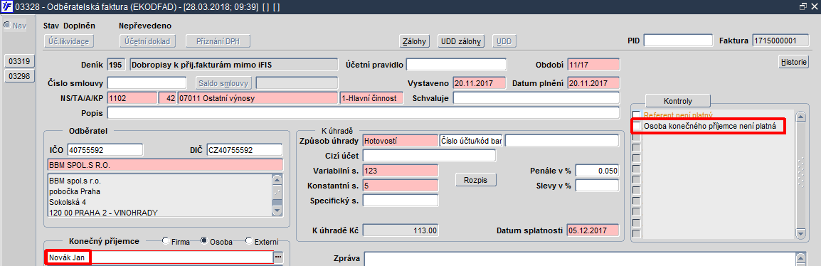Screen dimensions: 821x266
Task: Click the address box scroll-down arrow
Action: (277, 211)
